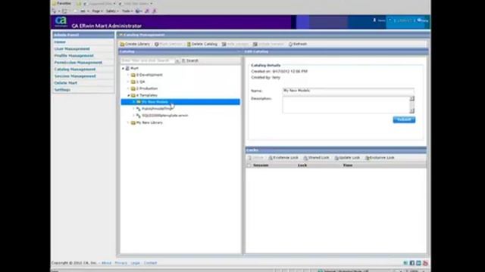The image size is (485, 272).
Task: Select the My New Library tree item
Action: point(149,122)
